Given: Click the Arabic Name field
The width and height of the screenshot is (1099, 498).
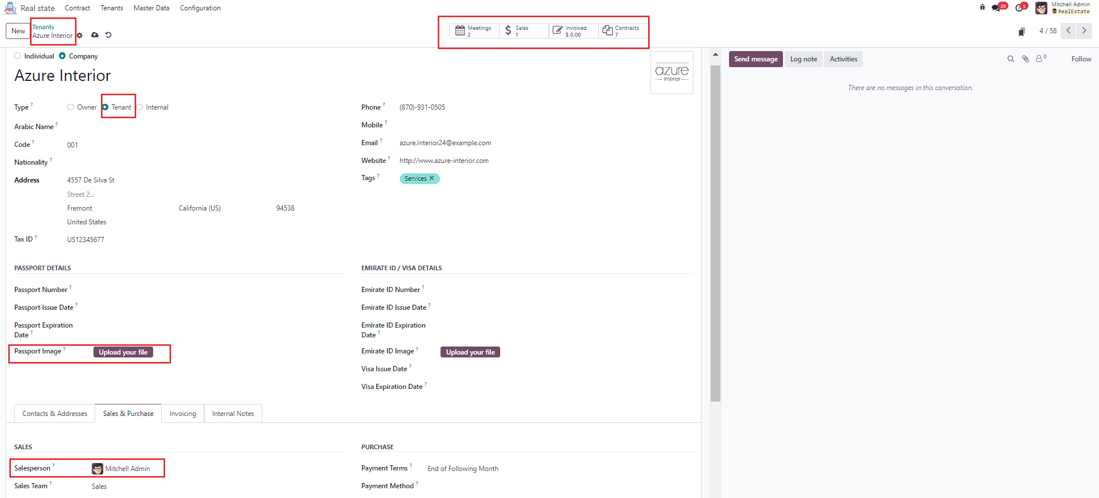Looking at the screenshot, I should coord(206,127).
